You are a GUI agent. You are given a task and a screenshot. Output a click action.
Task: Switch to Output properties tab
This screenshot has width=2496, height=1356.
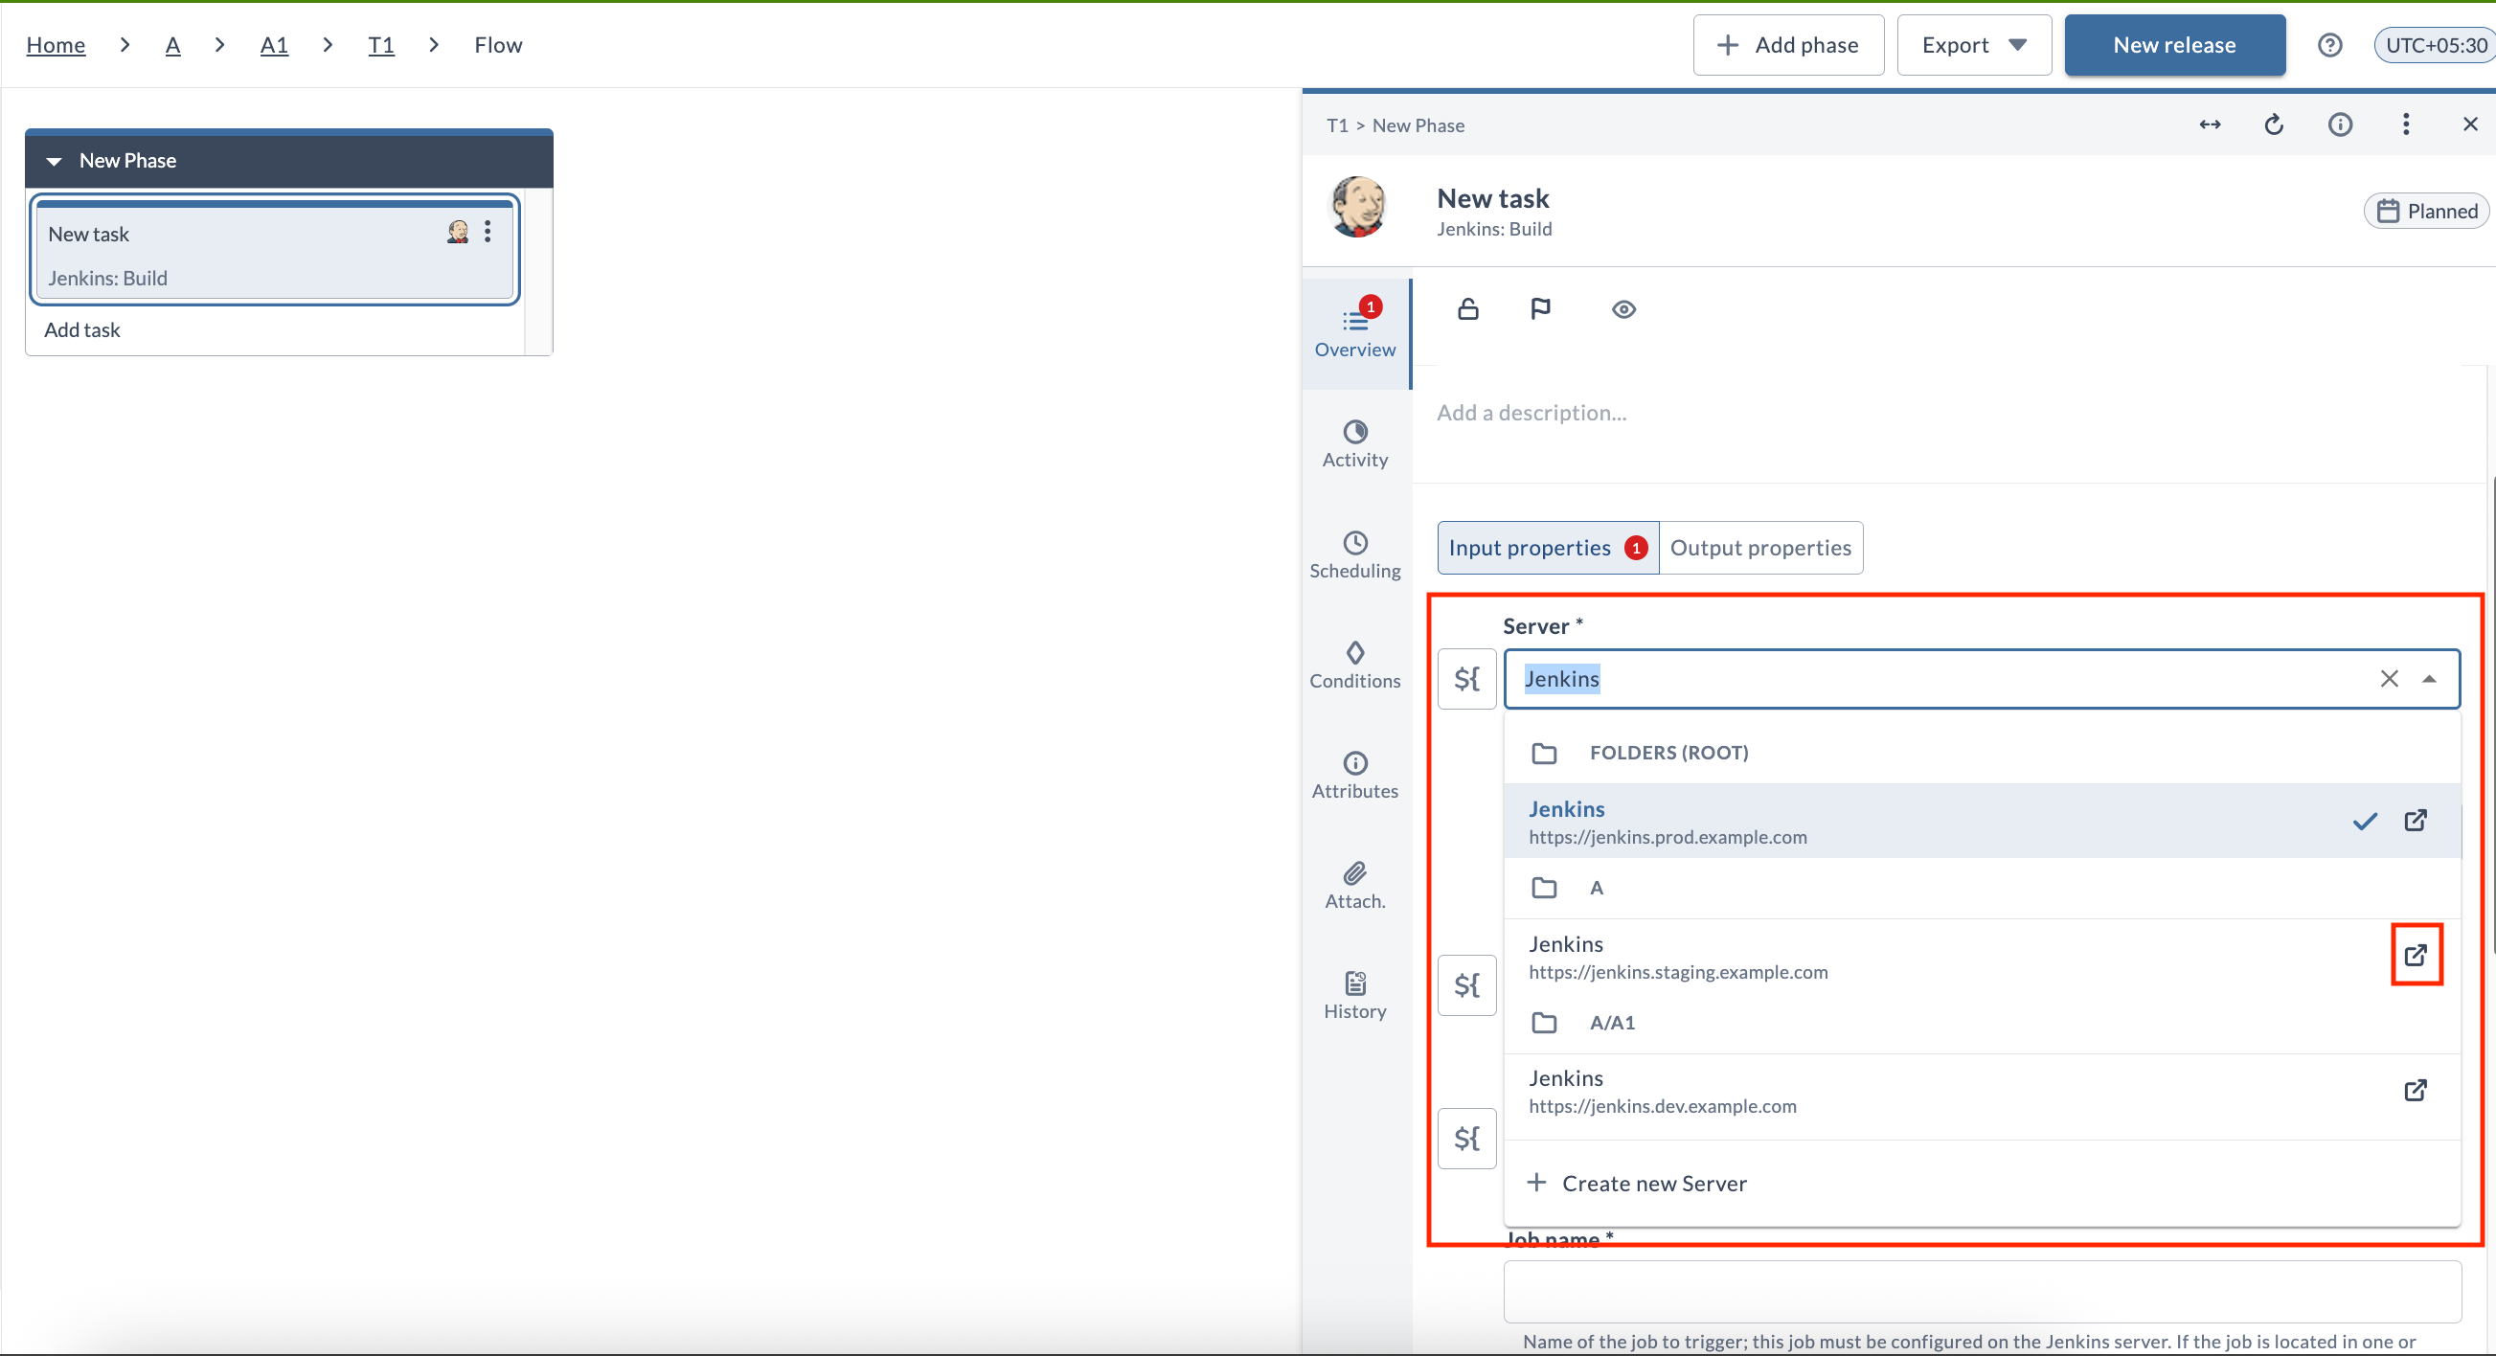(1760, 548)
